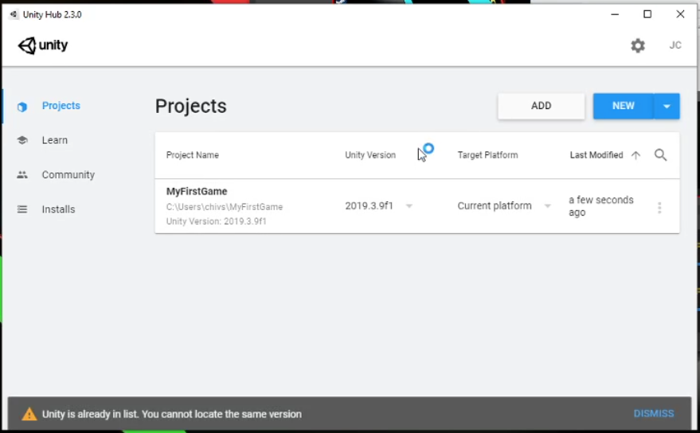Search projects with magnifier icon
This screenshot has height=433, width=700.
point(660,155)
